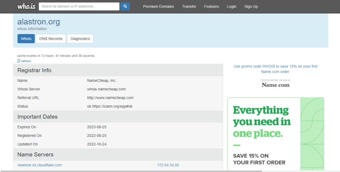340x172 pixels.
Task: Click the alastron.org domain heading
Action: pyautogui.click(x=38, y=22)
